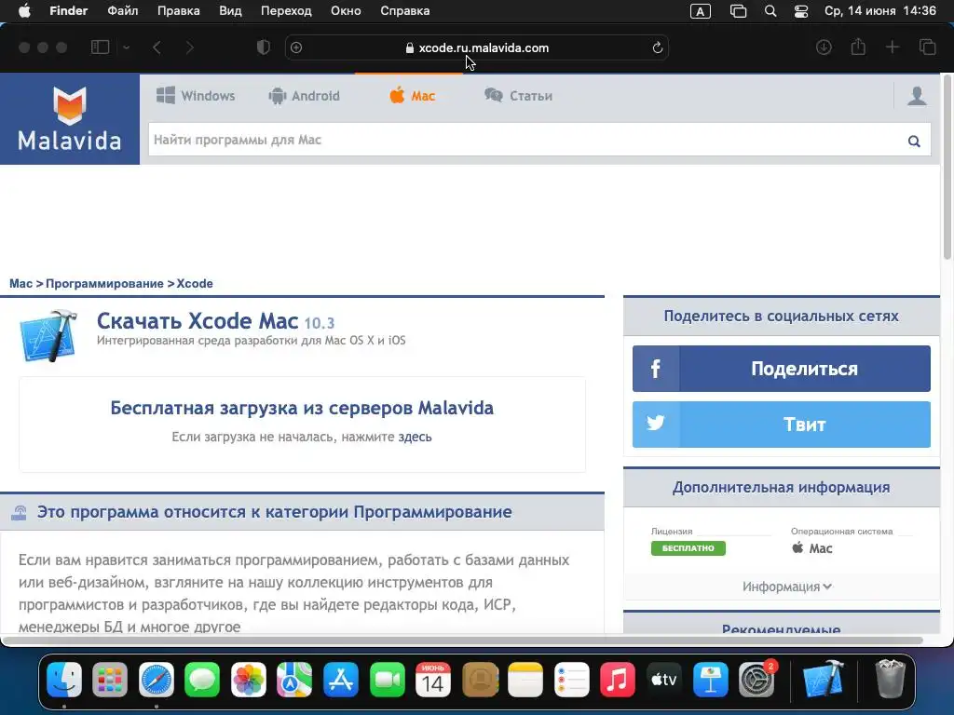The width and height of the screenshot is (954, 715).
Task: Open the Apple menu
Action: (24, 11)
